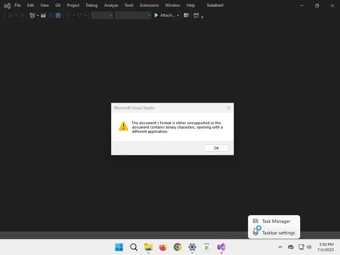Click the Save single-disk icon
This screenshot has height=255, width=340.
(x=51, y=15)
